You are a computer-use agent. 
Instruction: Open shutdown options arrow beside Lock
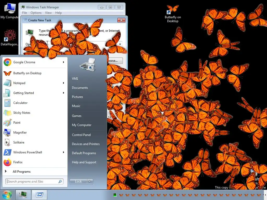tap(90, 182)
